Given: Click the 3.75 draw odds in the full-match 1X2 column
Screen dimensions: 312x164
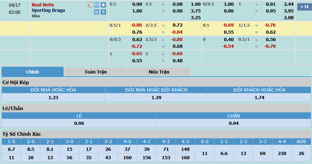Looking at the screenshot, I should [195, 11].
